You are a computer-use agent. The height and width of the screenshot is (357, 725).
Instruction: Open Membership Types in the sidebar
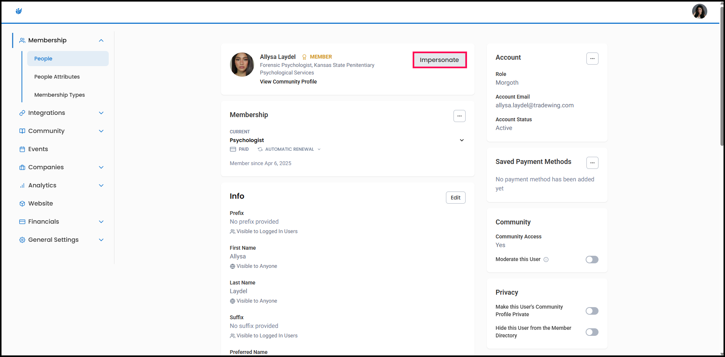[x=60, y=95]
